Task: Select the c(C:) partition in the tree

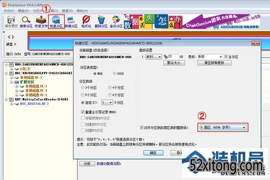Action: coord(25,69)
